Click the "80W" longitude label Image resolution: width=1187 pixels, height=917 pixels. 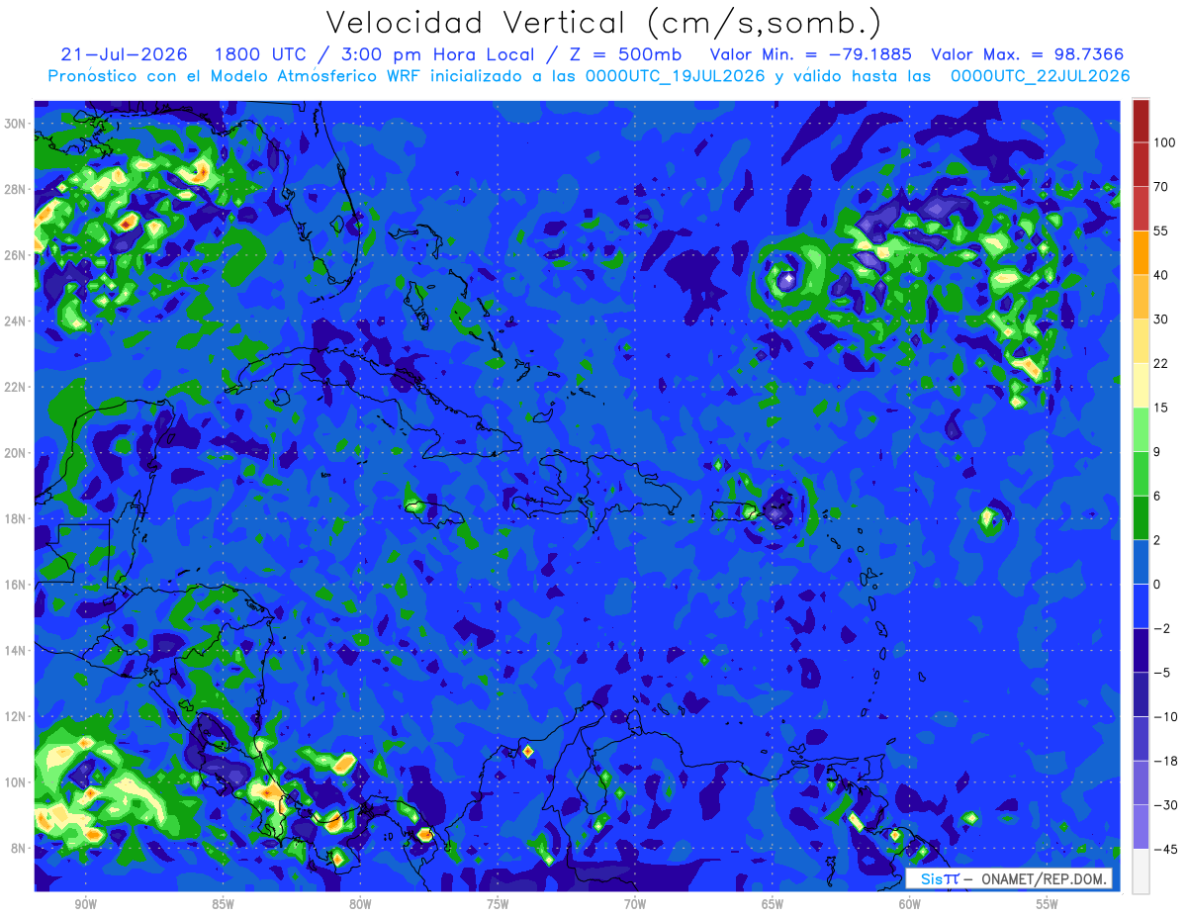(x=360, y=904)
